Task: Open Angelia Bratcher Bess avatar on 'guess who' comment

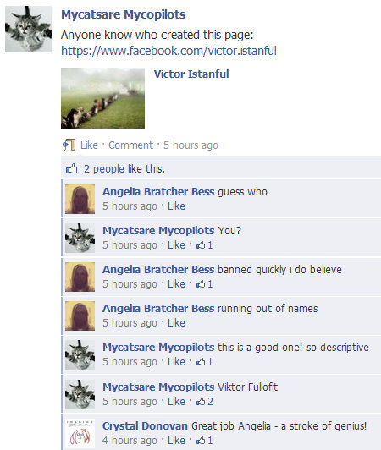Action: pos(80,199)
